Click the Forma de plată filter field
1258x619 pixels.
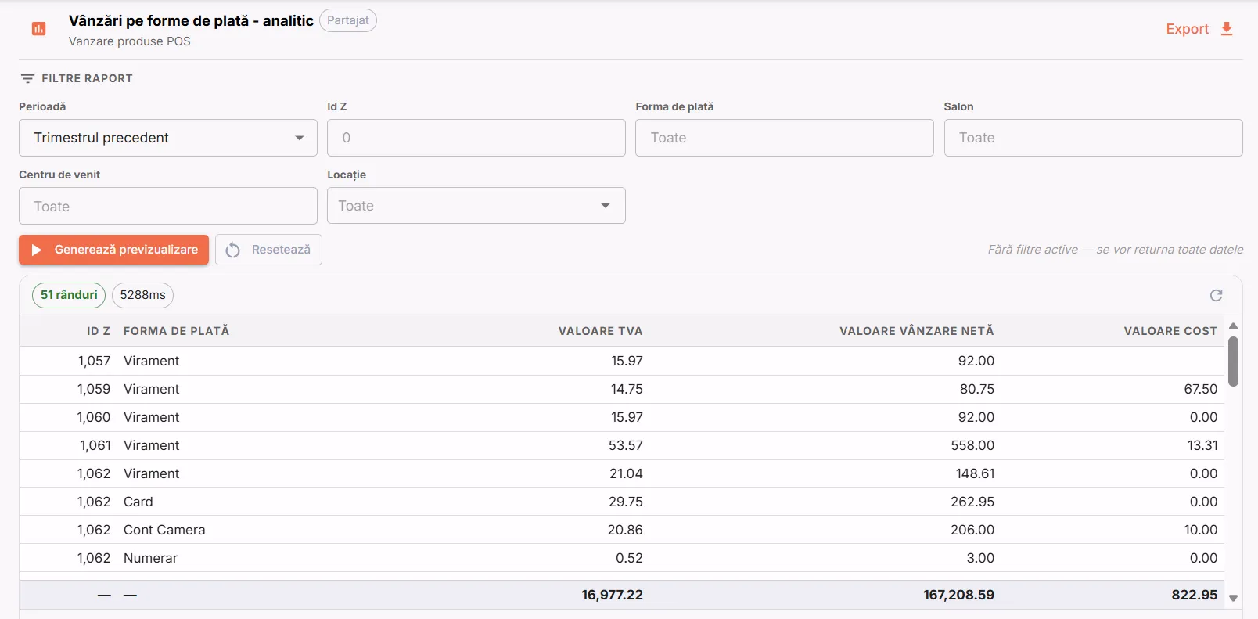(785, 138)
